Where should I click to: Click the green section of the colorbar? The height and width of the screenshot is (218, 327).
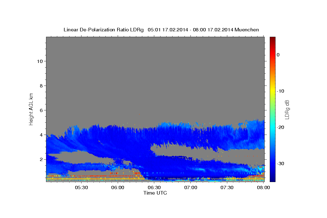[x=272, y=109]
